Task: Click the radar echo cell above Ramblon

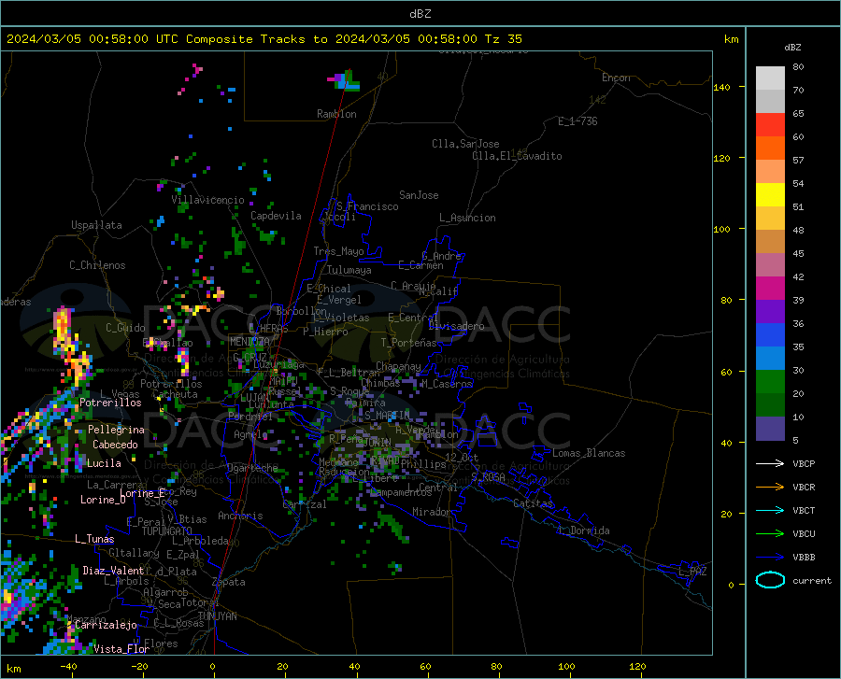Action: 343,80
